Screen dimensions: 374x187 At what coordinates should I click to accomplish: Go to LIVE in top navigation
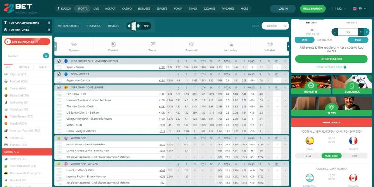coord(96,8)
